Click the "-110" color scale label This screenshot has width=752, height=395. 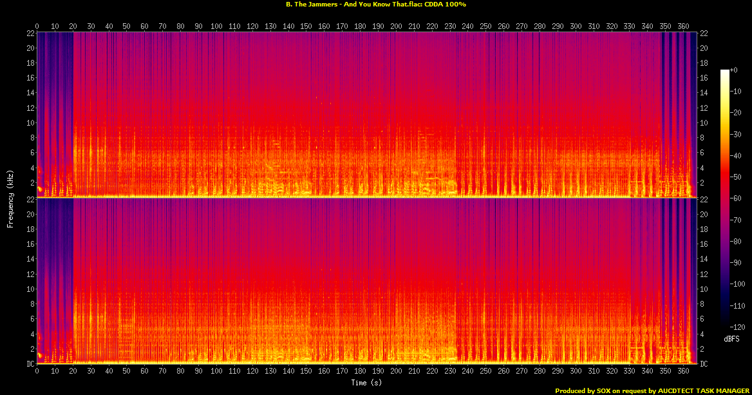pyautogui.click(x=738, y=305)
